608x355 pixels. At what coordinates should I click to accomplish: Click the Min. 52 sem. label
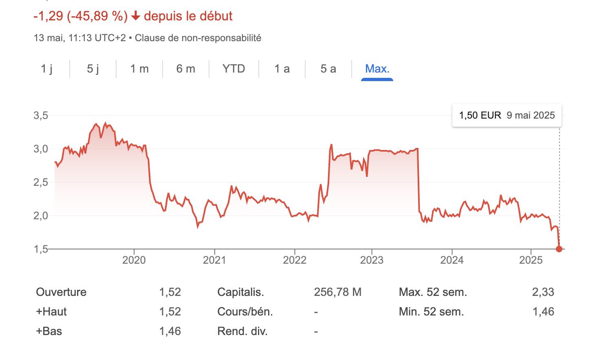coord(432,312)
